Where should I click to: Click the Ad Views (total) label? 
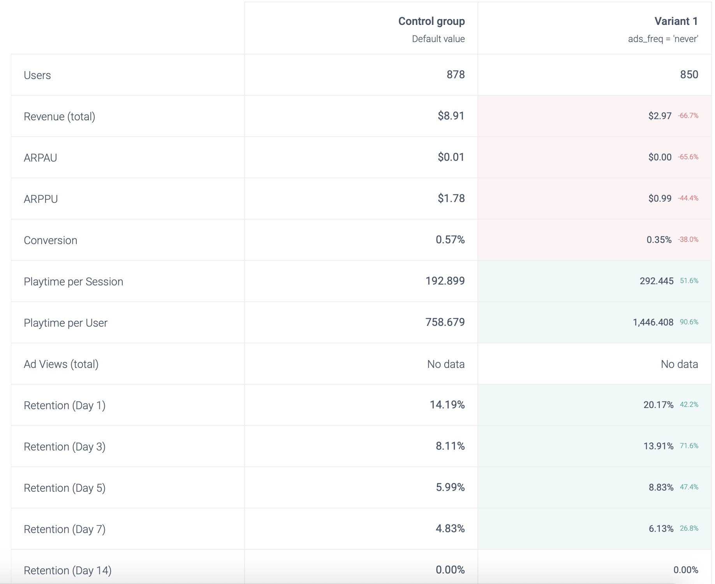(61, 364)
